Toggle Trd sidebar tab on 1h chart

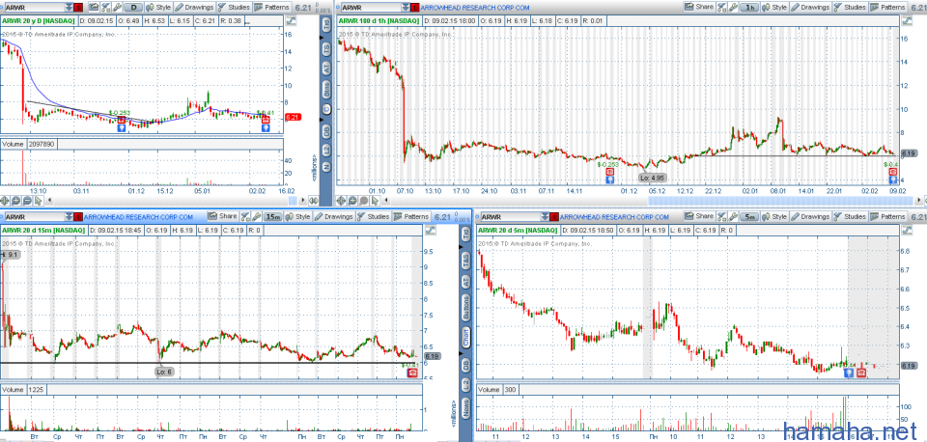tap(325, 25)
